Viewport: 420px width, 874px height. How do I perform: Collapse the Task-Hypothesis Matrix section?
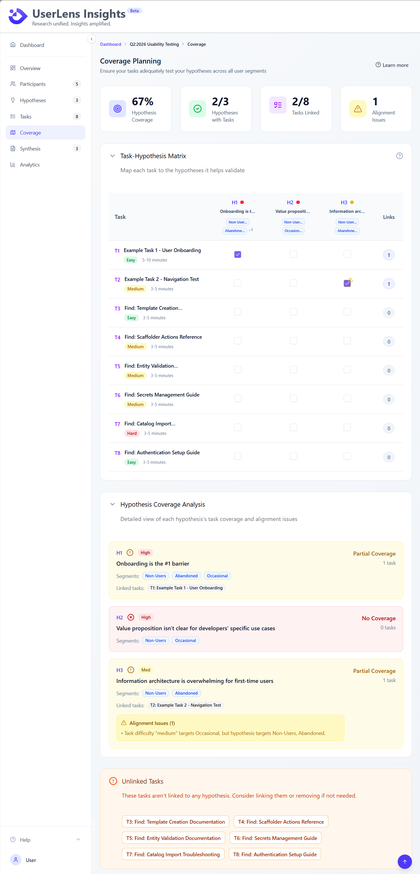coord(113,156)
